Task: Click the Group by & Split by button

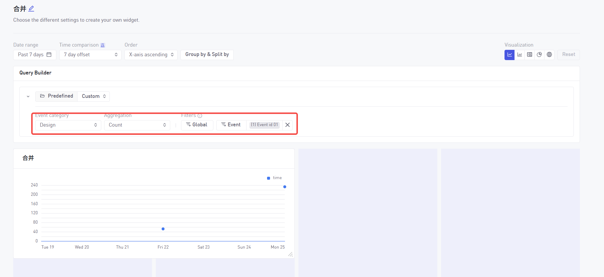Action: click(207, 55)
